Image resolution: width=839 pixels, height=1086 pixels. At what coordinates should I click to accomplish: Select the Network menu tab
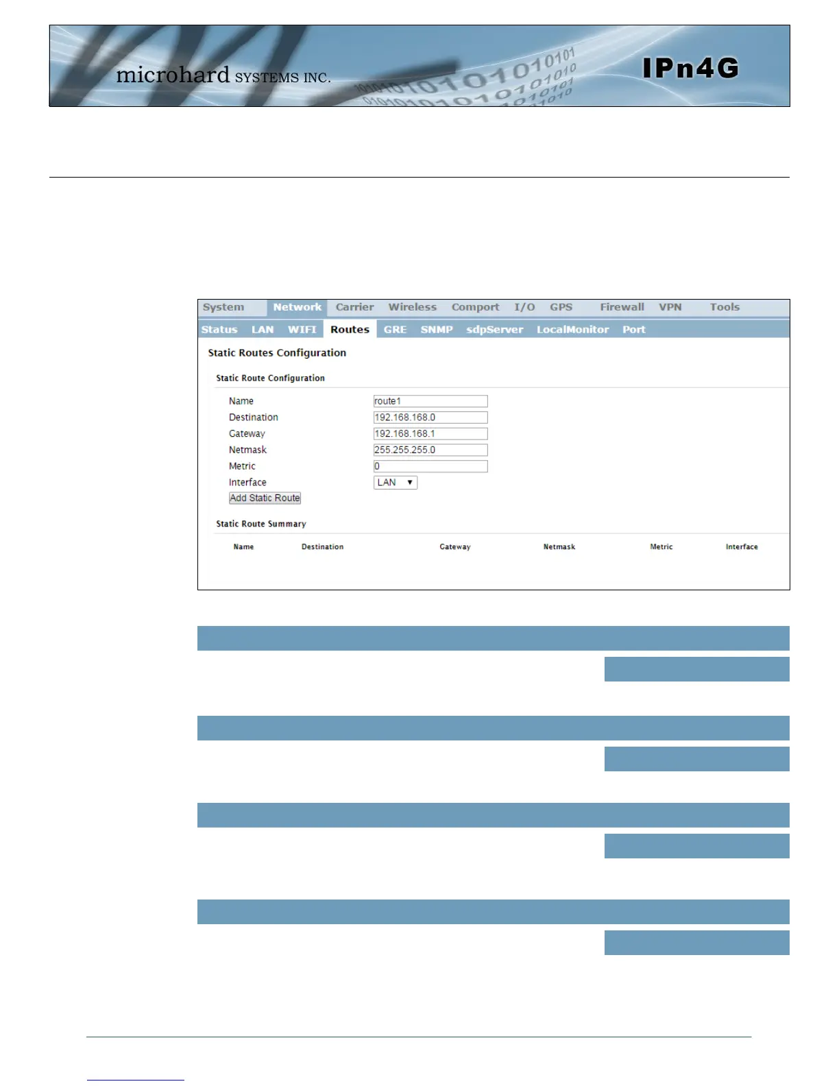(297, 307)
